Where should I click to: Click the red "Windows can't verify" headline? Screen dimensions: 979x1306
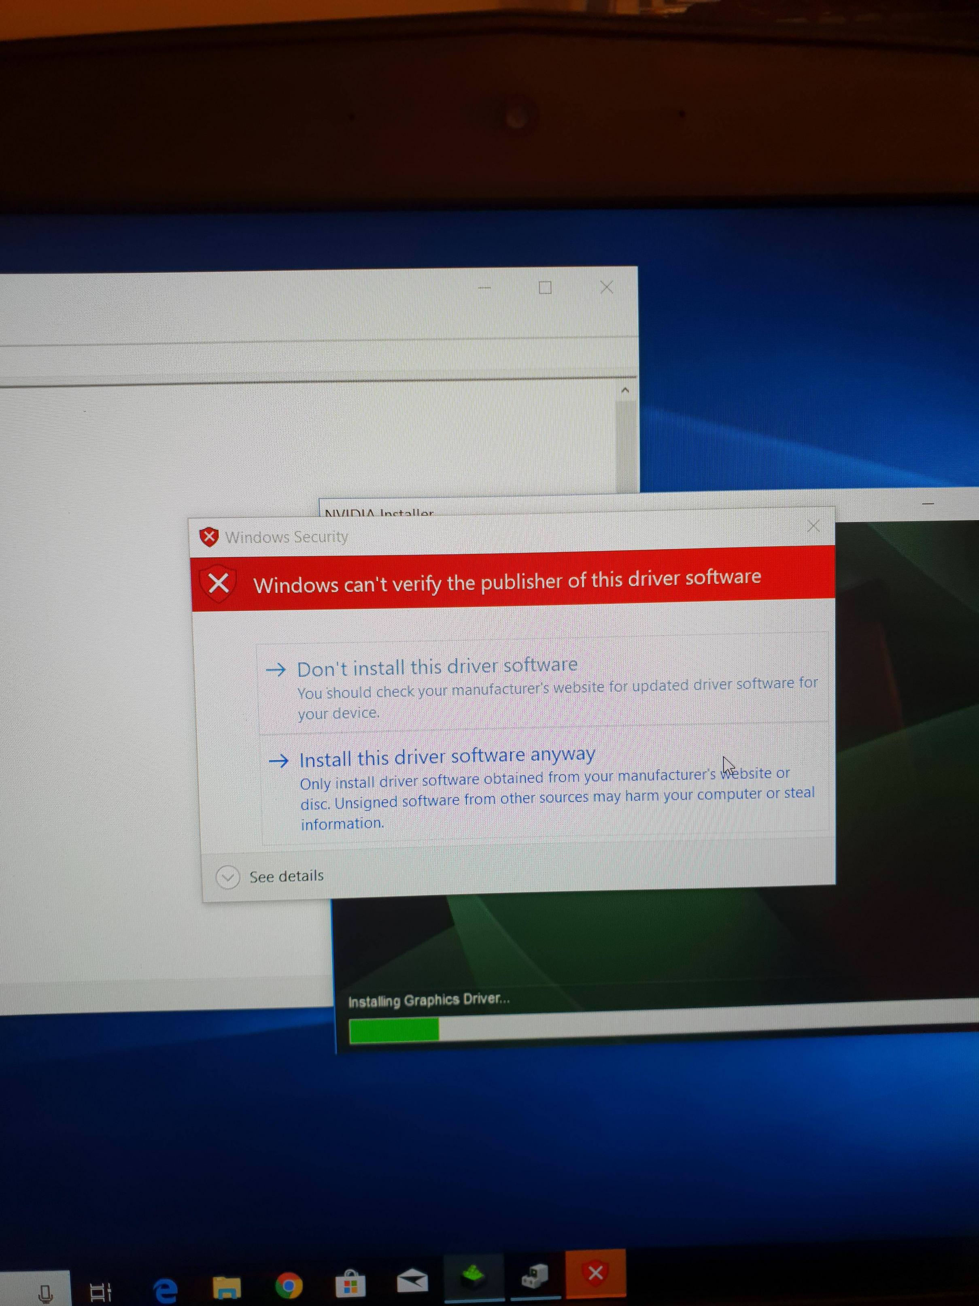[507, 581]
